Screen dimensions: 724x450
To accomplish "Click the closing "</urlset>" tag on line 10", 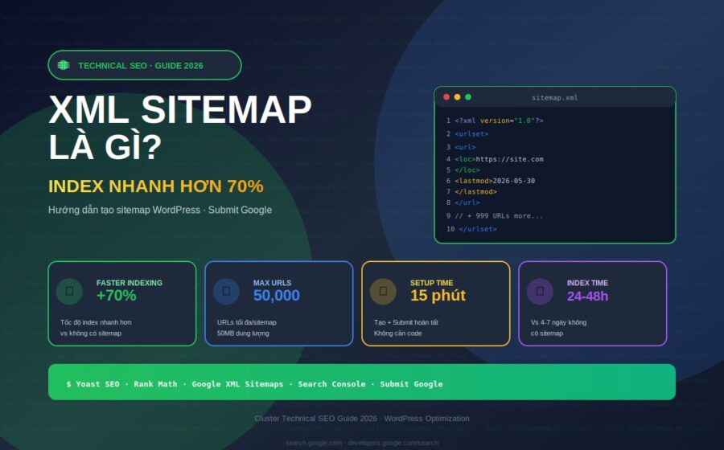I will coord(478,229).
